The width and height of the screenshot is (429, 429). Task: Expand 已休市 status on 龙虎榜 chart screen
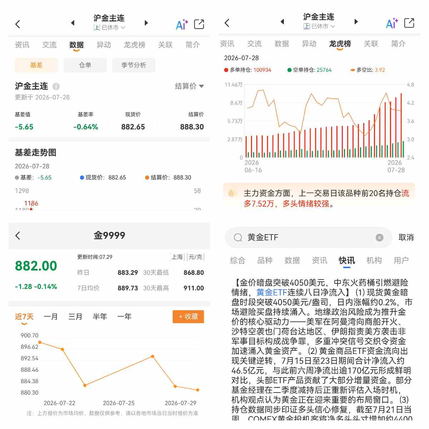tap(319, 26)
